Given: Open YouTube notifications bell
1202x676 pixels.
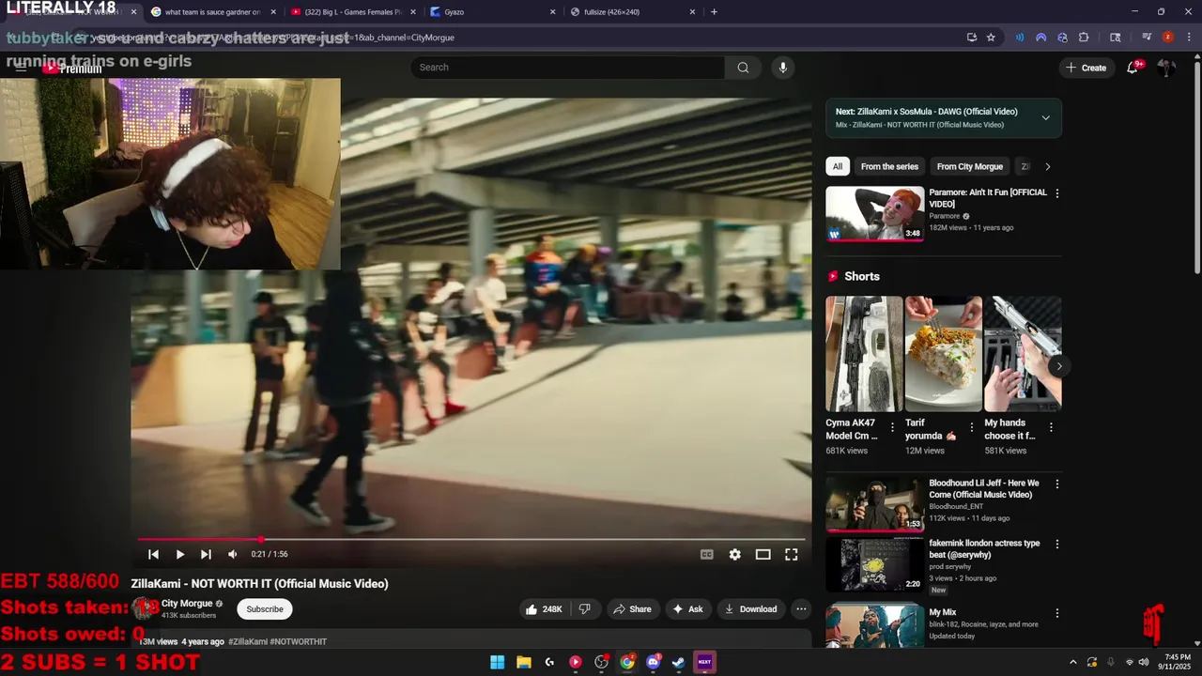Looking at the screenshot, I should coord(1133,68).
